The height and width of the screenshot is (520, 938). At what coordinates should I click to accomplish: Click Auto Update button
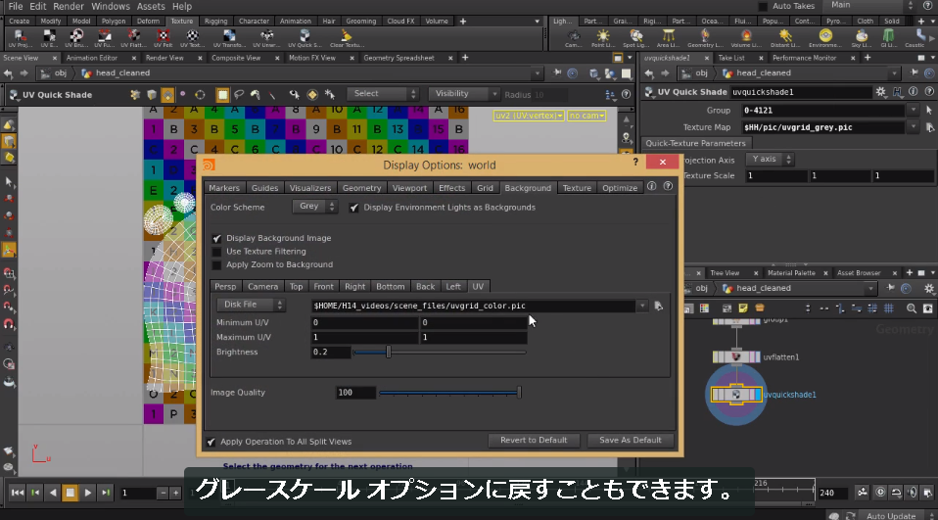tap(891, 515)
